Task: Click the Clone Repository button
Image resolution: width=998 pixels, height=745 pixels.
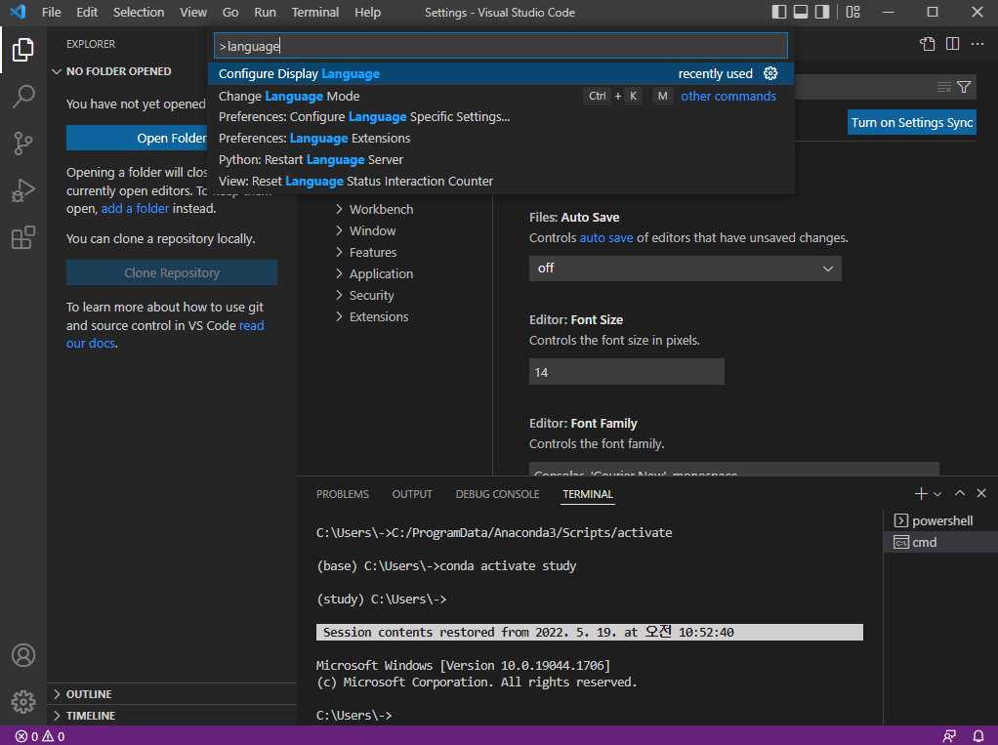Action: tap(172, 273)
